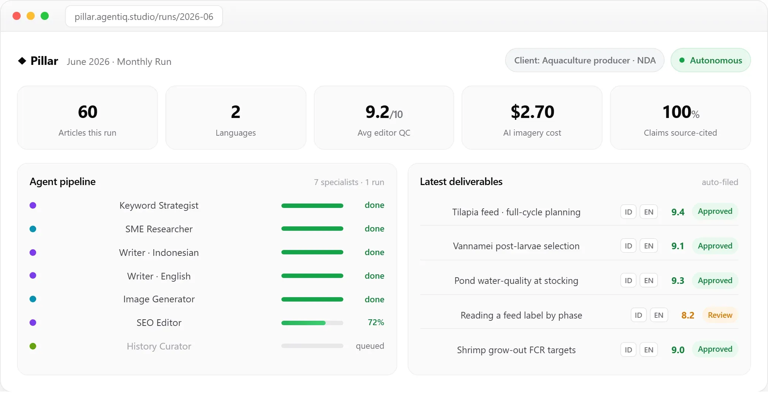Click the 9.4 score value
The height and width of the screenshot is (393, 768).
[x=678, y=212]
